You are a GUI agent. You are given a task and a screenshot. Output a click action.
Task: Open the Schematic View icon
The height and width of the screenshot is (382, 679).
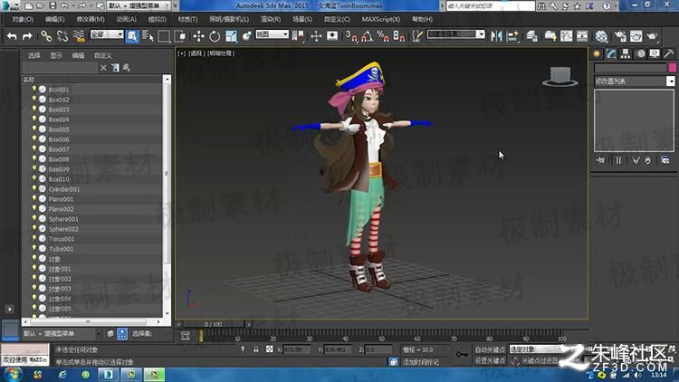tap(582, 36)
